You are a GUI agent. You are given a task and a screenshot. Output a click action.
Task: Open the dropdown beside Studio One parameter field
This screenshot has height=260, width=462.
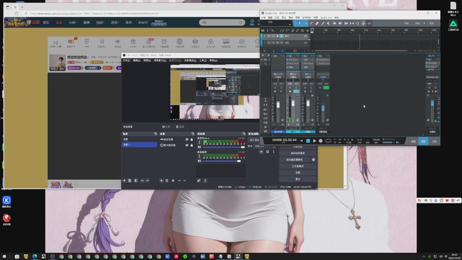point(290,24)
